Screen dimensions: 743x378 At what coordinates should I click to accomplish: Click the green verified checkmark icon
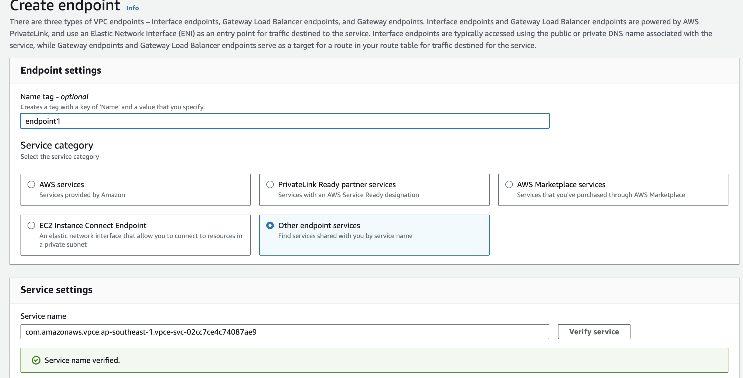click(36, 360)
